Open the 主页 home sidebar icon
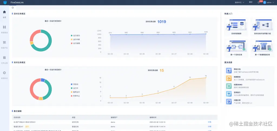This screenshot has width=277, height=131. [4, 12]
